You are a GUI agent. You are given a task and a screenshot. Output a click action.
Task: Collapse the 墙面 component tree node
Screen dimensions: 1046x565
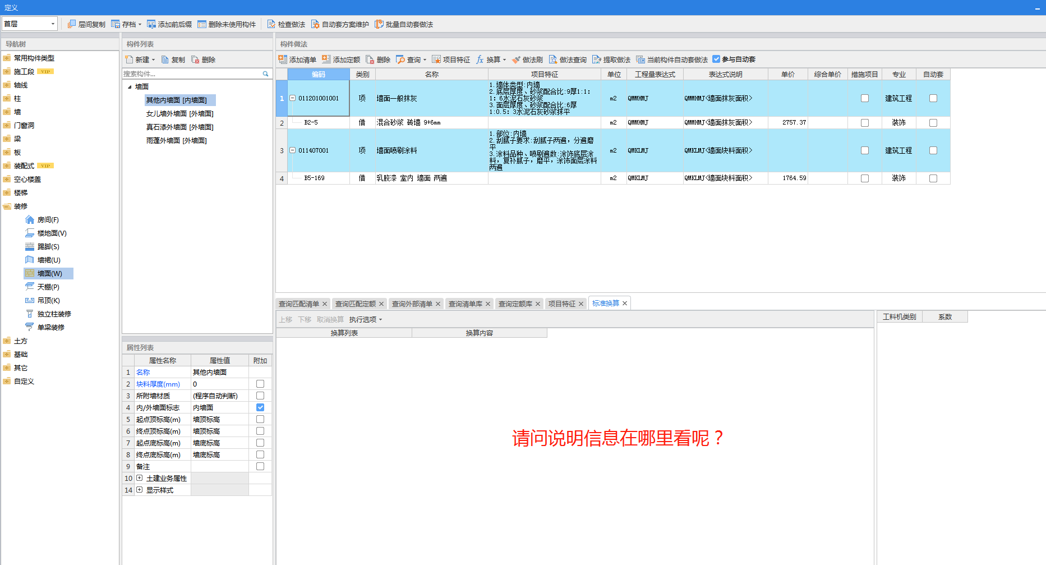click(130, 87)
